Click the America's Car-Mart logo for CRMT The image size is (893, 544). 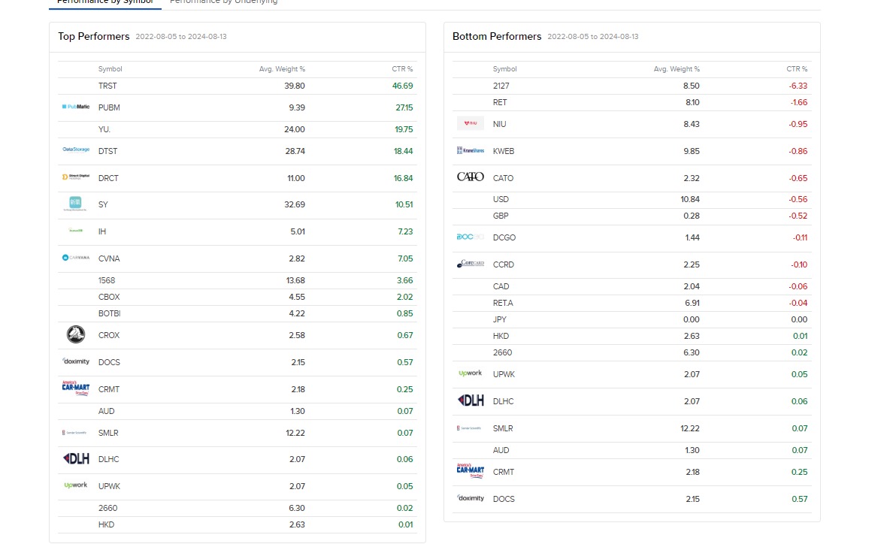pyautogui.click(x=75, y=388)
